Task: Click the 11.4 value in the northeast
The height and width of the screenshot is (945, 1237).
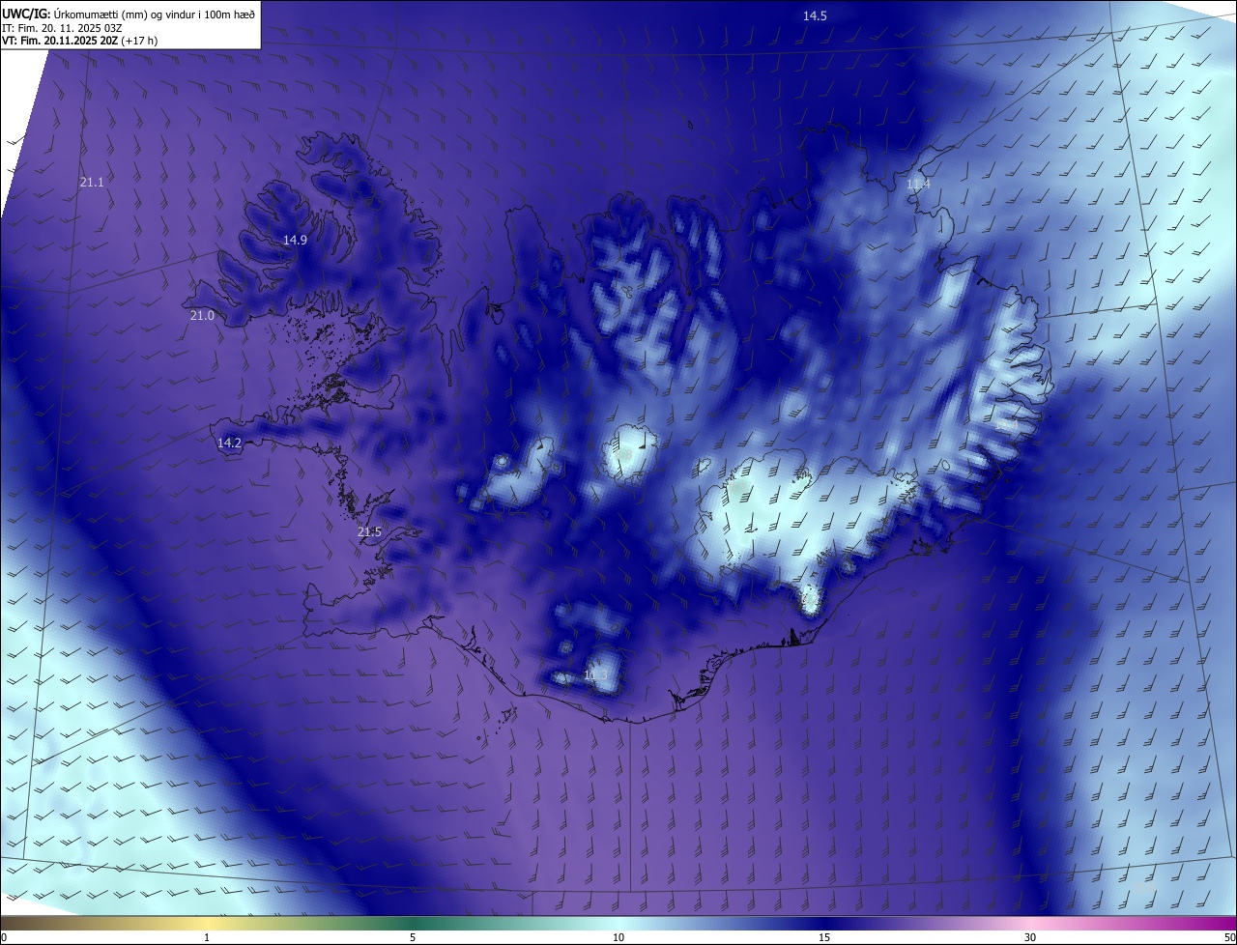Action: pyautogui.click(x=918, y=184)
